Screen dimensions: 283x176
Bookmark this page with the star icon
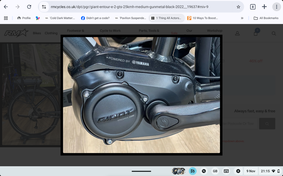point(239,6)
